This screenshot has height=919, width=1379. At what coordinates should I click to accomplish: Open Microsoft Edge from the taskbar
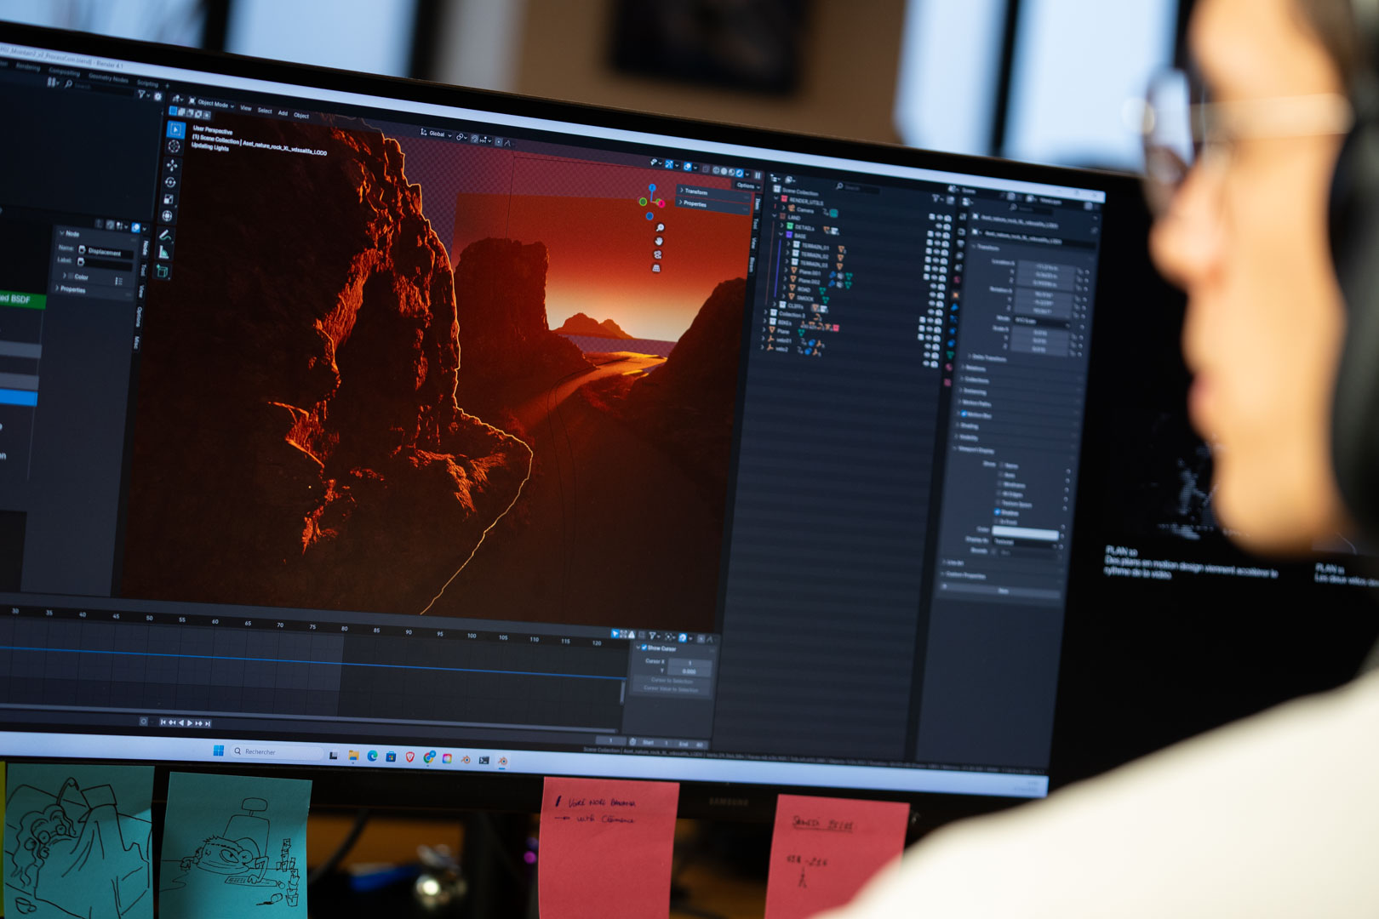372,756
